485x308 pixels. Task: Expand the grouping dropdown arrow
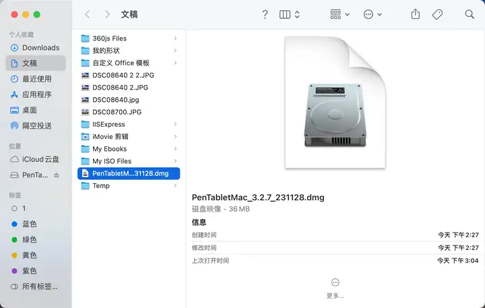[348, 15]
